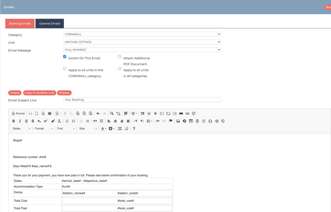The height and width of the screenshot is (212, 331).
Task: Click the Source view button
Action: point(18,113)
